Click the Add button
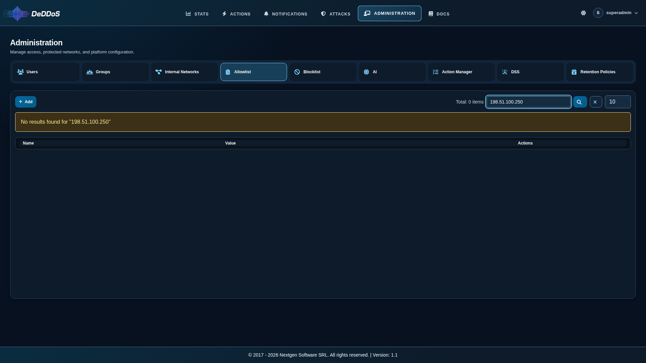This screenshot has height=363, width=646. 26,102
